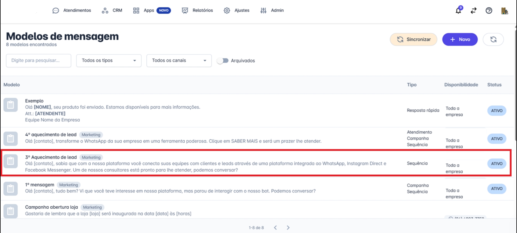Navigate to the Relatórios menu
Viewport: 517px width, 233px height.
tap(197, 10)
